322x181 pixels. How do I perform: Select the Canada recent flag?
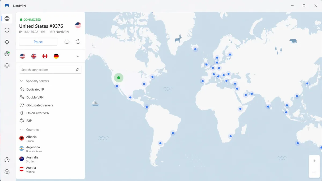(x=45, y=56)
